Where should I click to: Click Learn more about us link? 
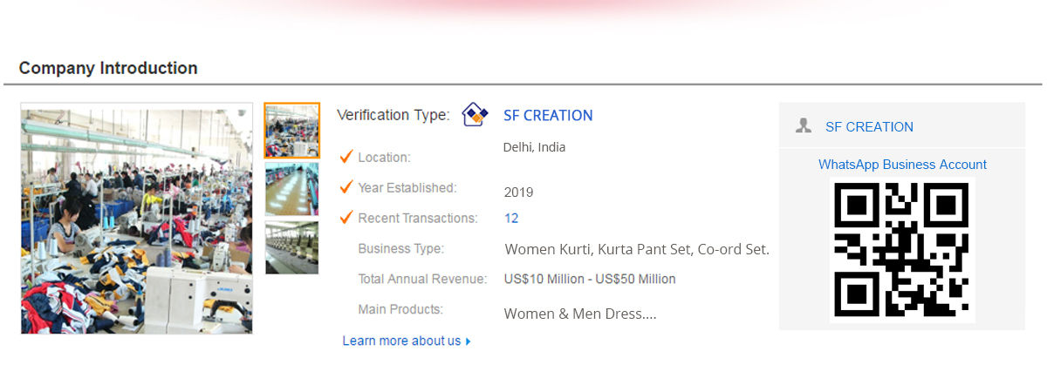(x=401, y=341)
